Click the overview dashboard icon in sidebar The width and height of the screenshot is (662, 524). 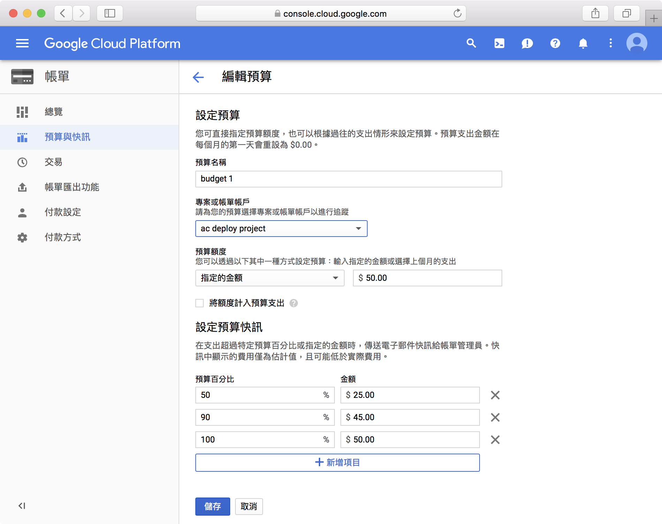[22, 112]
